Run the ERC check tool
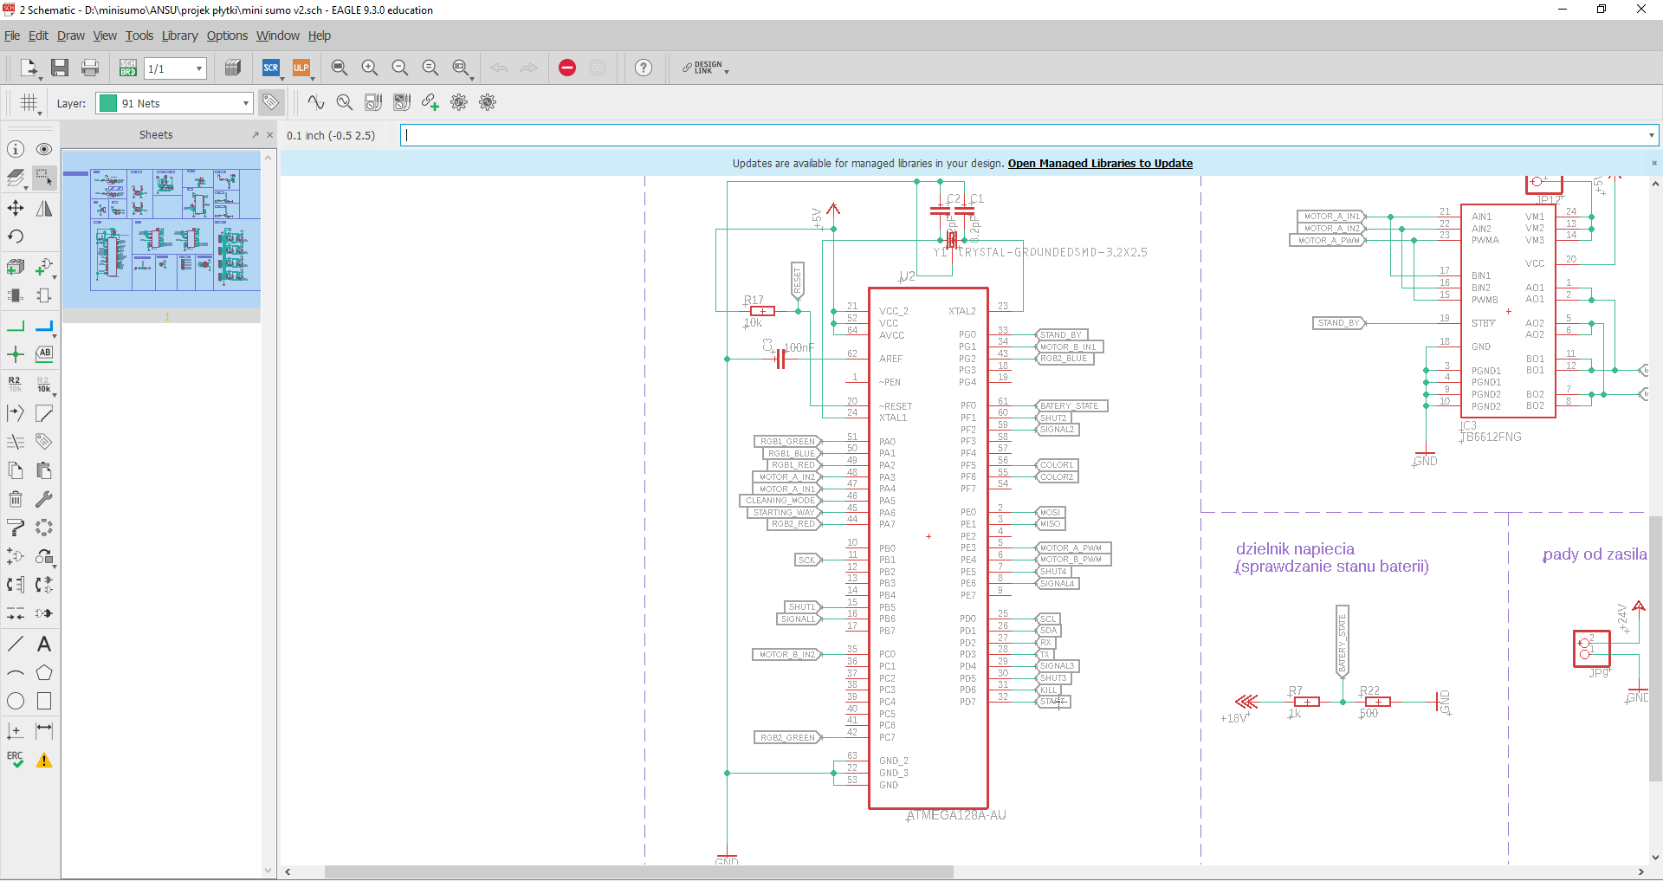Screen dimensions: 1663x881 (16, 760)
